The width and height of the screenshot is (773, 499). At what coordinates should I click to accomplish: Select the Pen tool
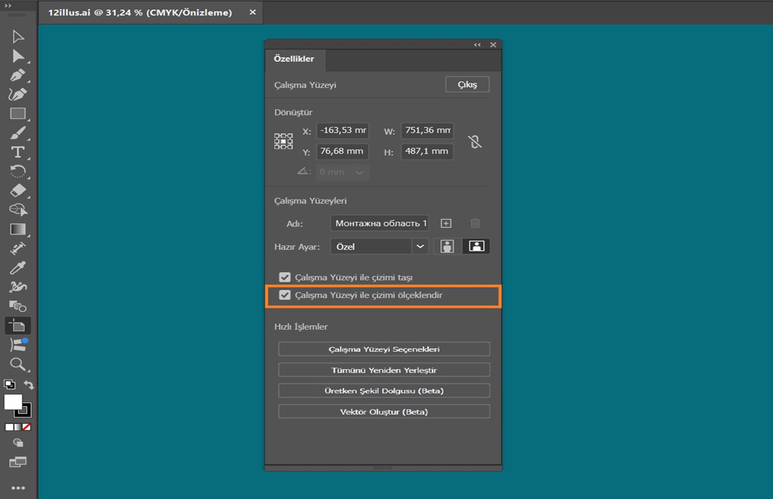coord(18,76)
